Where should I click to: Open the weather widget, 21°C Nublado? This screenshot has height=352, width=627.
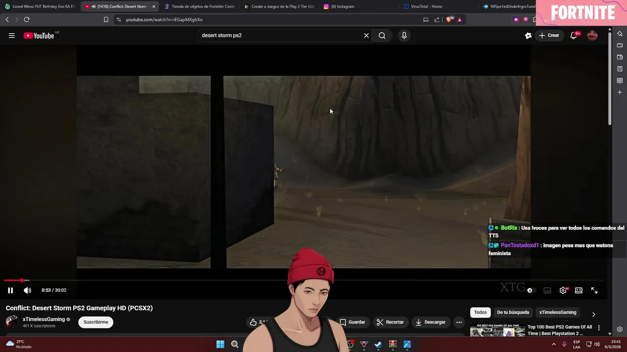(x=19, y=344)
